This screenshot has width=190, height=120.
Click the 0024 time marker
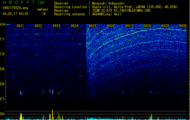coord(75,26)
